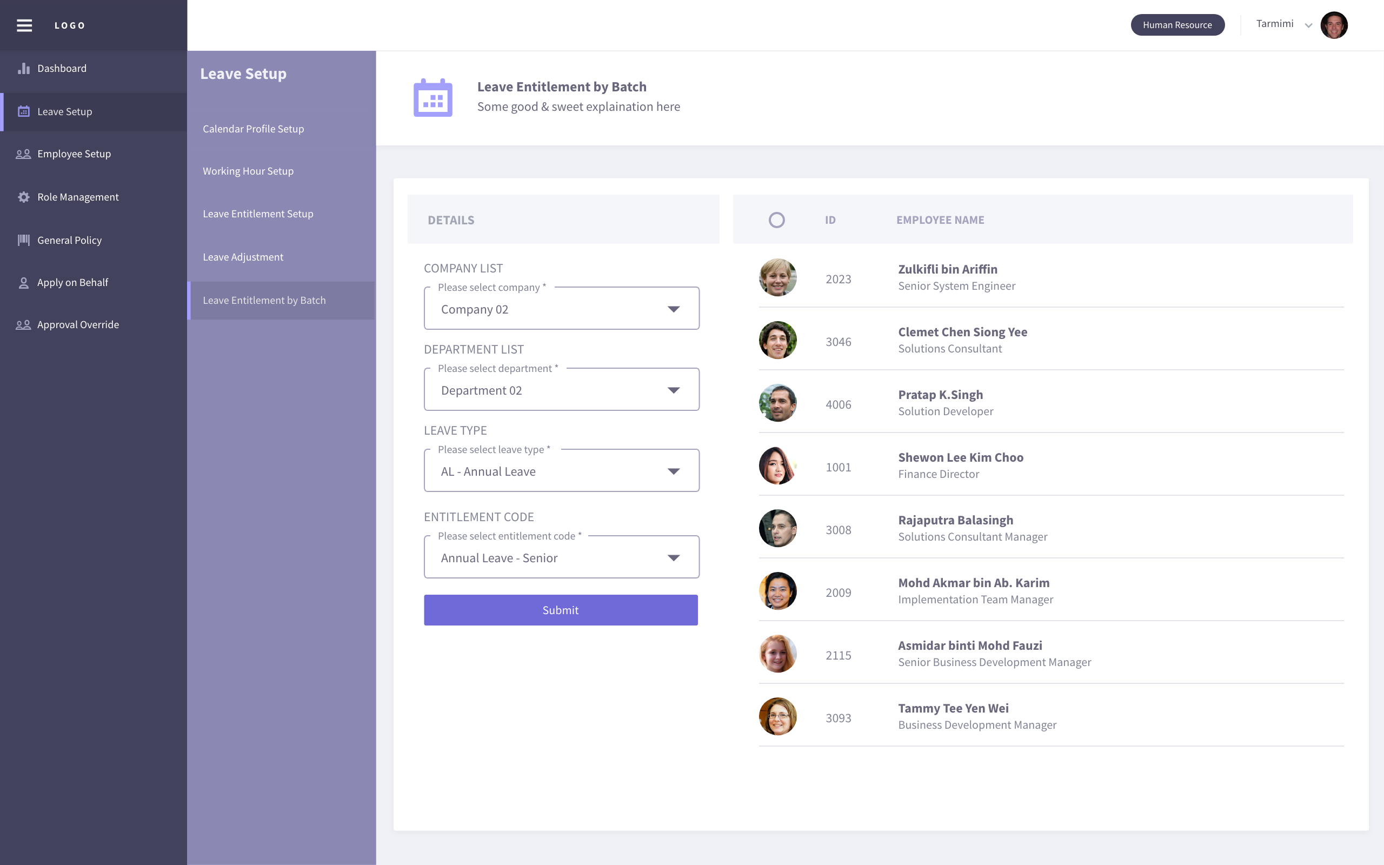Click the General Policy barcode icon
This screenshot has height=865, width=1384.
coord(23,239)
